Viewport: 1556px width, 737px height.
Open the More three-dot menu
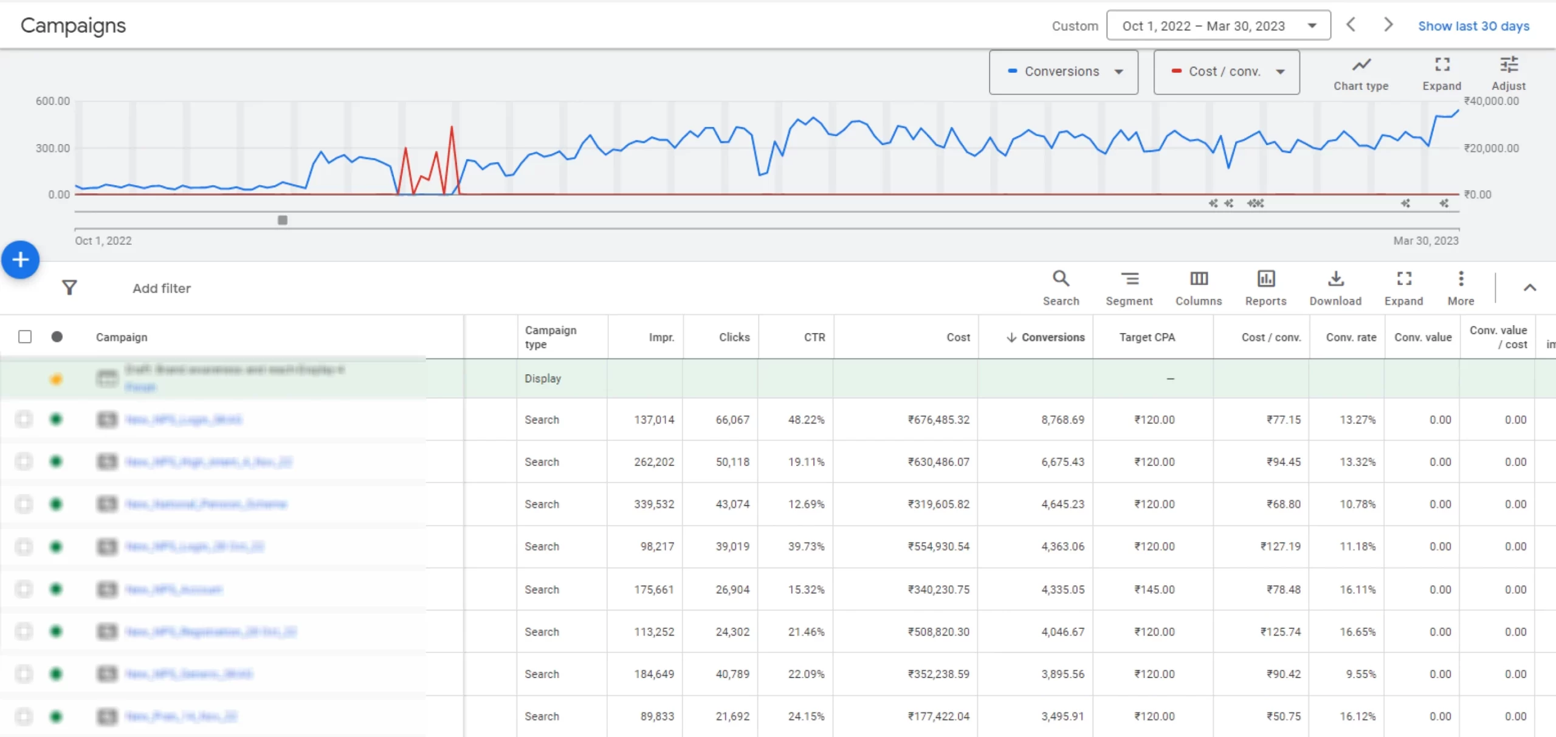1461,279
